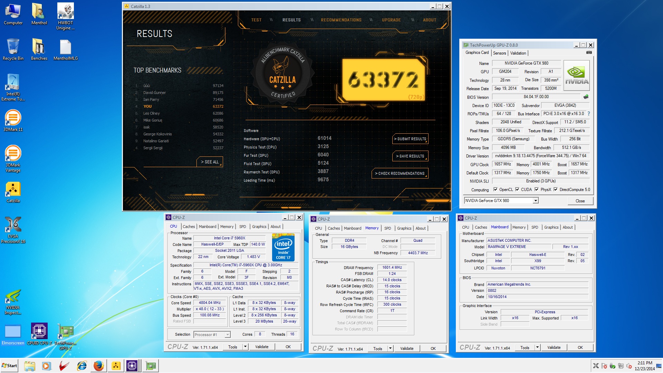The height and width of the screenshot is (373, 663).
Task: Toggle the OpenCL checkbox in GPU-Z
Action: (496, 189)
